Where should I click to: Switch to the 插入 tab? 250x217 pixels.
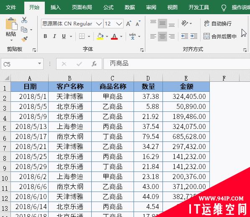(x=56, y=8)
